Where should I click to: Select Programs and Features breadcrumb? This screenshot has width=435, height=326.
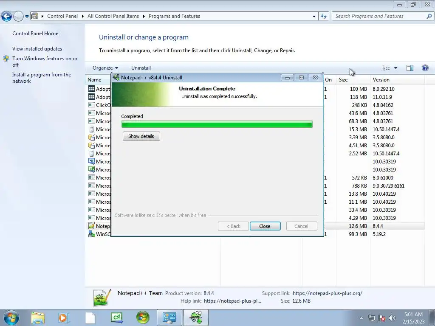tap(174, 16)
